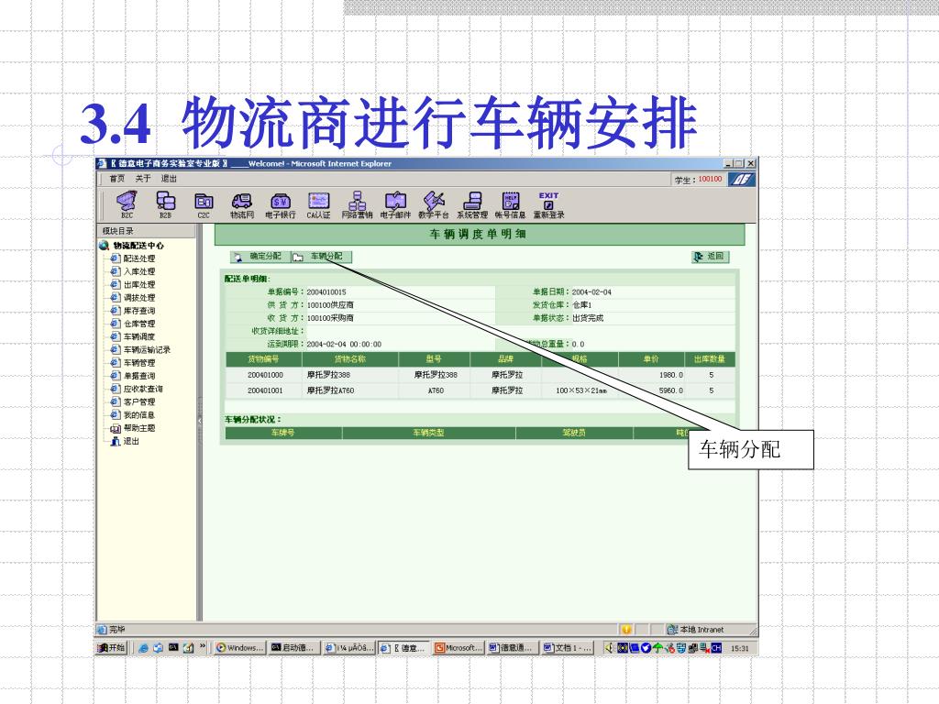The height and width of the screenshot is (704, 939).
Task: Switch to 文档 1 Word taskbar item
Action: [568, 648]
